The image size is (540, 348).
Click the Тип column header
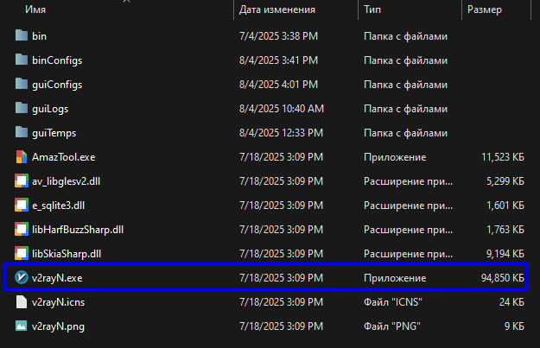(x=372, y=9)
